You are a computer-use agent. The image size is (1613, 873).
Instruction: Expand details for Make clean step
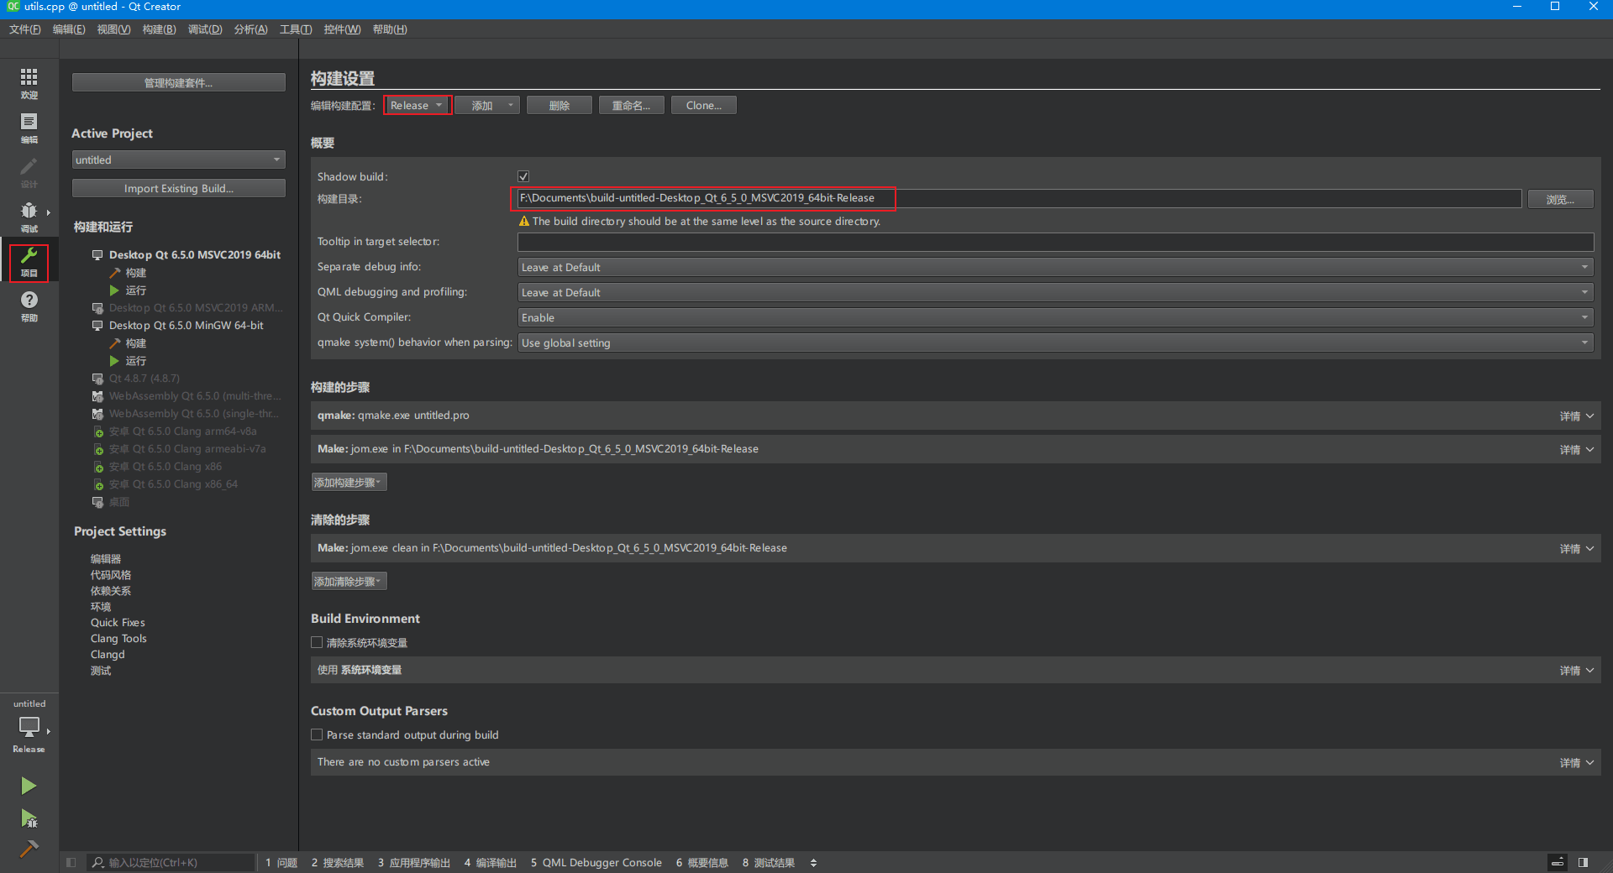click(x=1576, y=549)
